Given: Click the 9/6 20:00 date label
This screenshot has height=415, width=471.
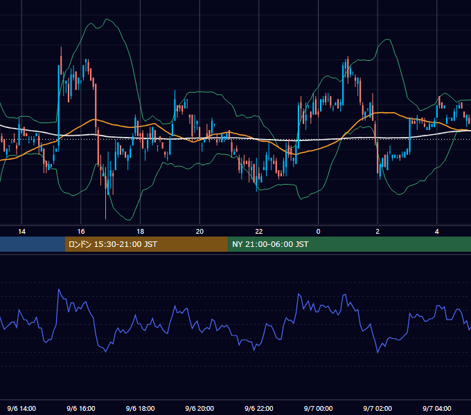Looking at the screenshot, I should (x=199, y=408).
